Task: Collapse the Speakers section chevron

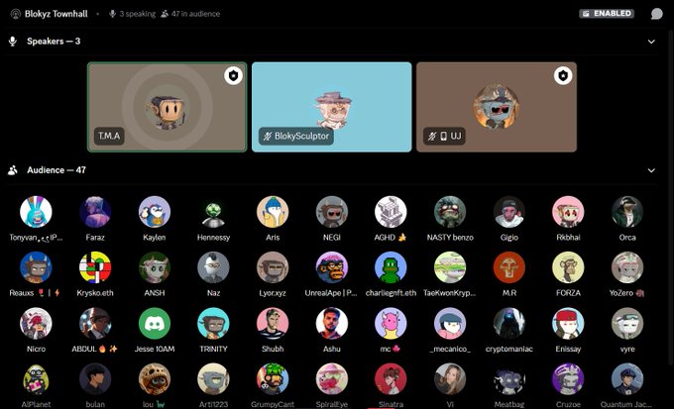Action: tap(651, 42)
